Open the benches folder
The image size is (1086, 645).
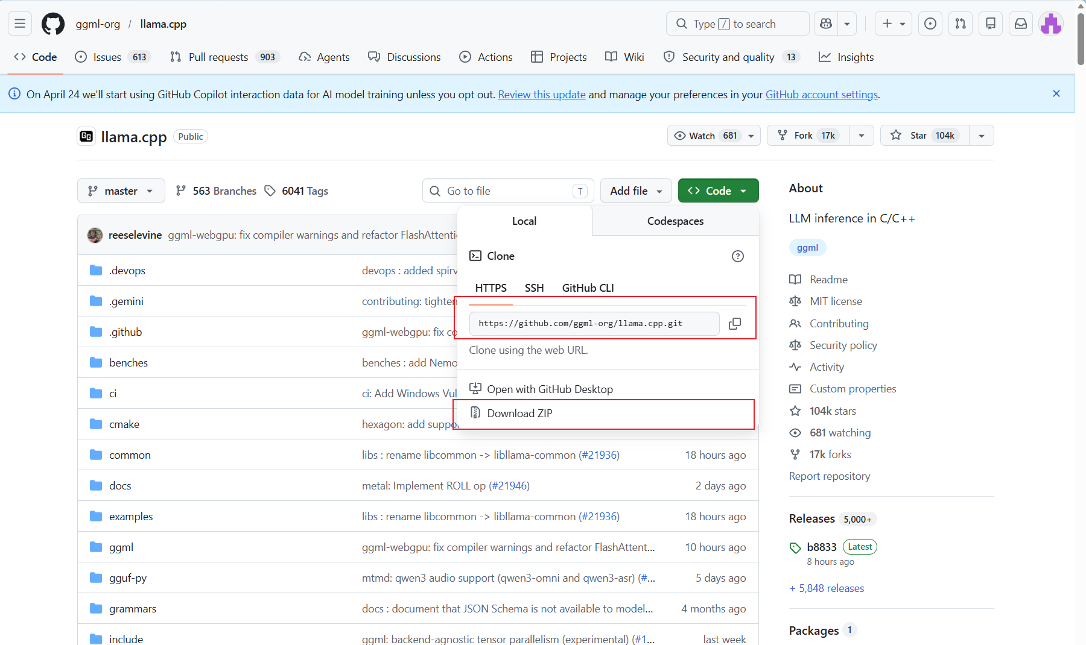[x=129, y=363]
